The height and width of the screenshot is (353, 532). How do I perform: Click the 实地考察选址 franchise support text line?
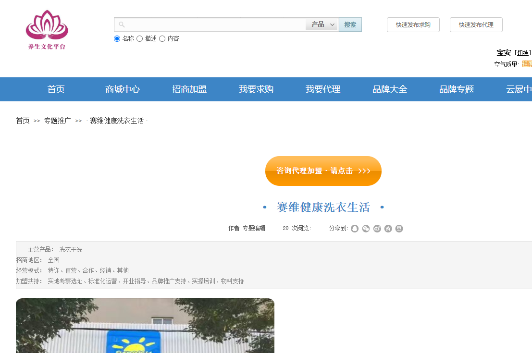146,281
